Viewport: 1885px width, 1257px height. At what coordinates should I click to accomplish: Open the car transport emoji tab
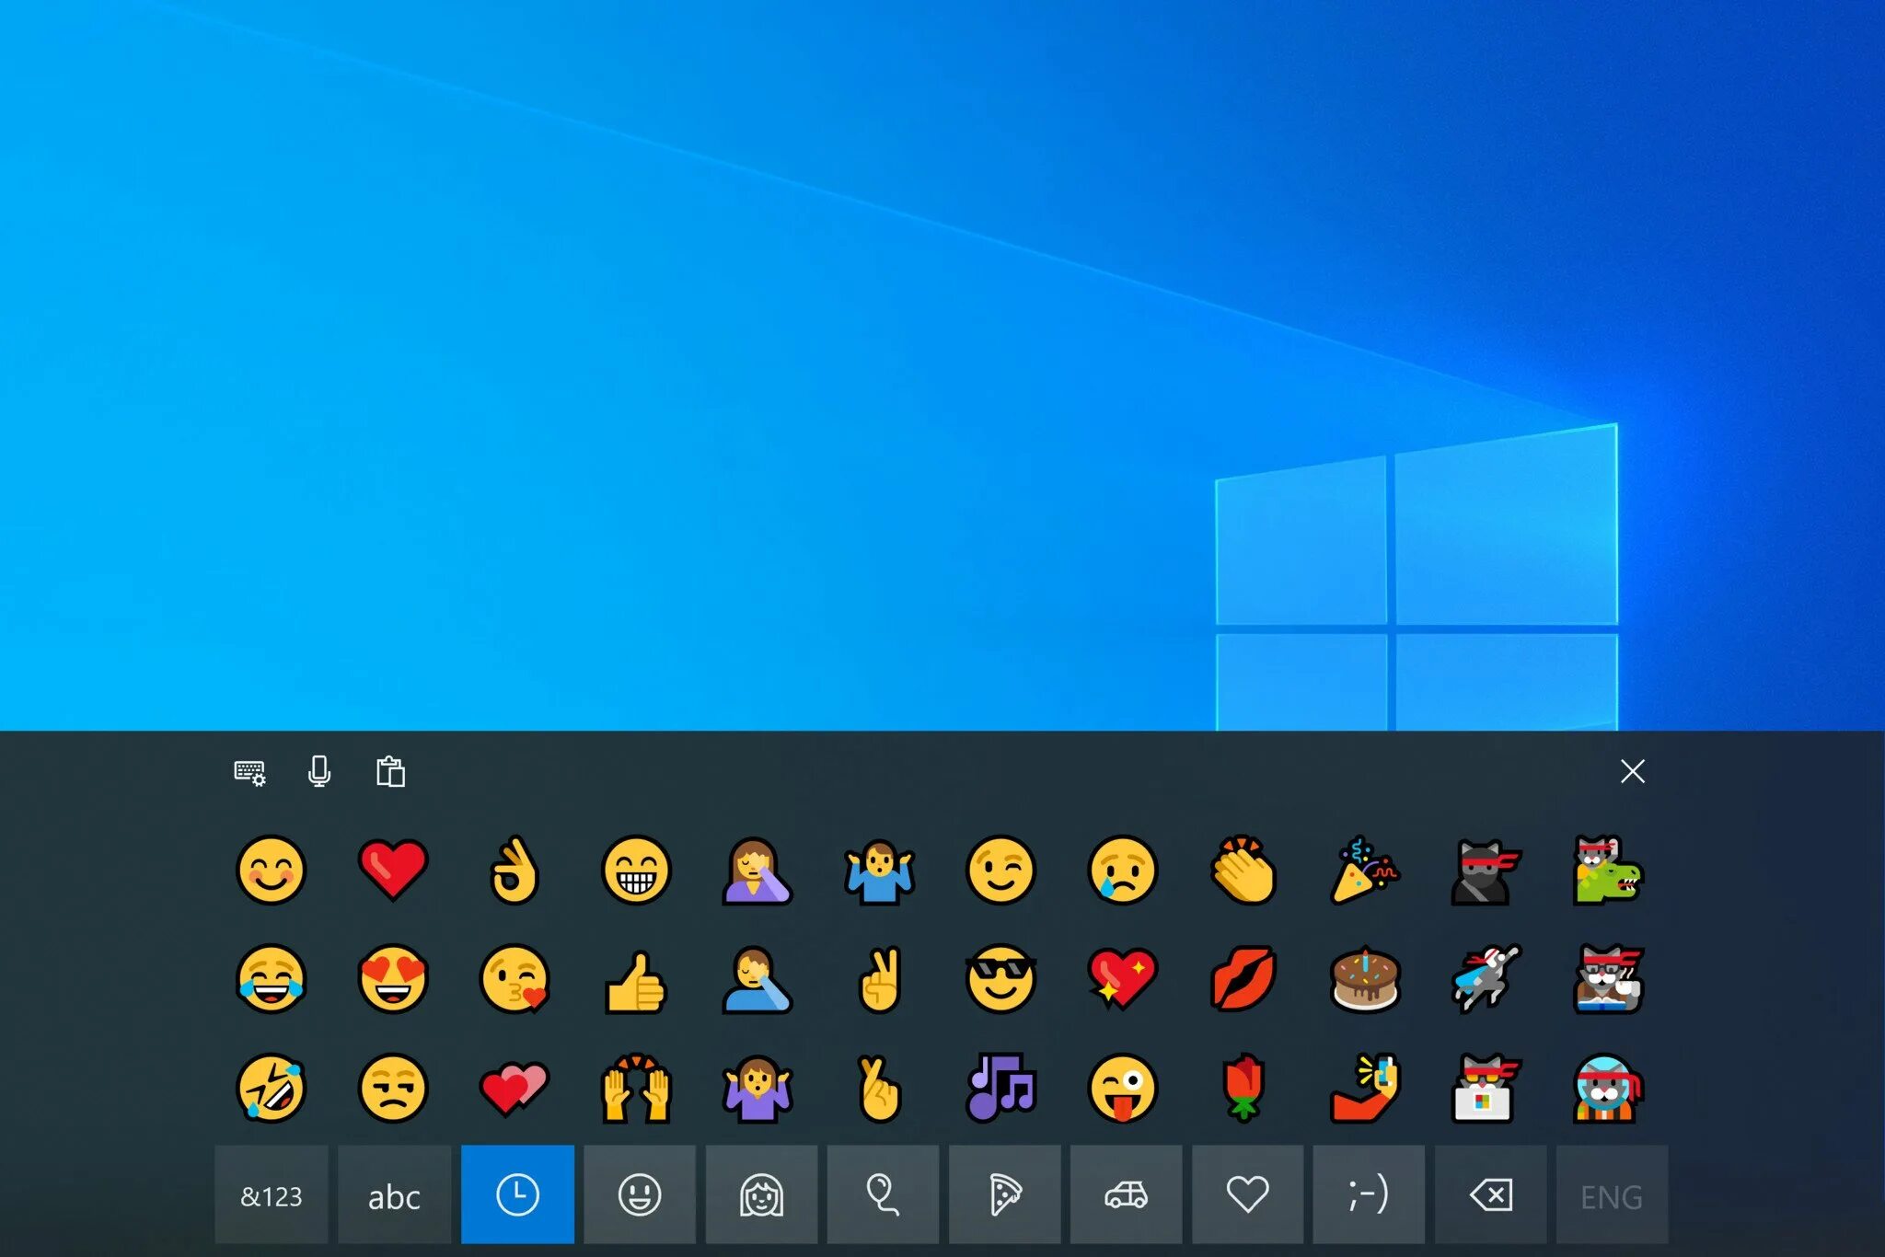(x=1126, y=1195)
